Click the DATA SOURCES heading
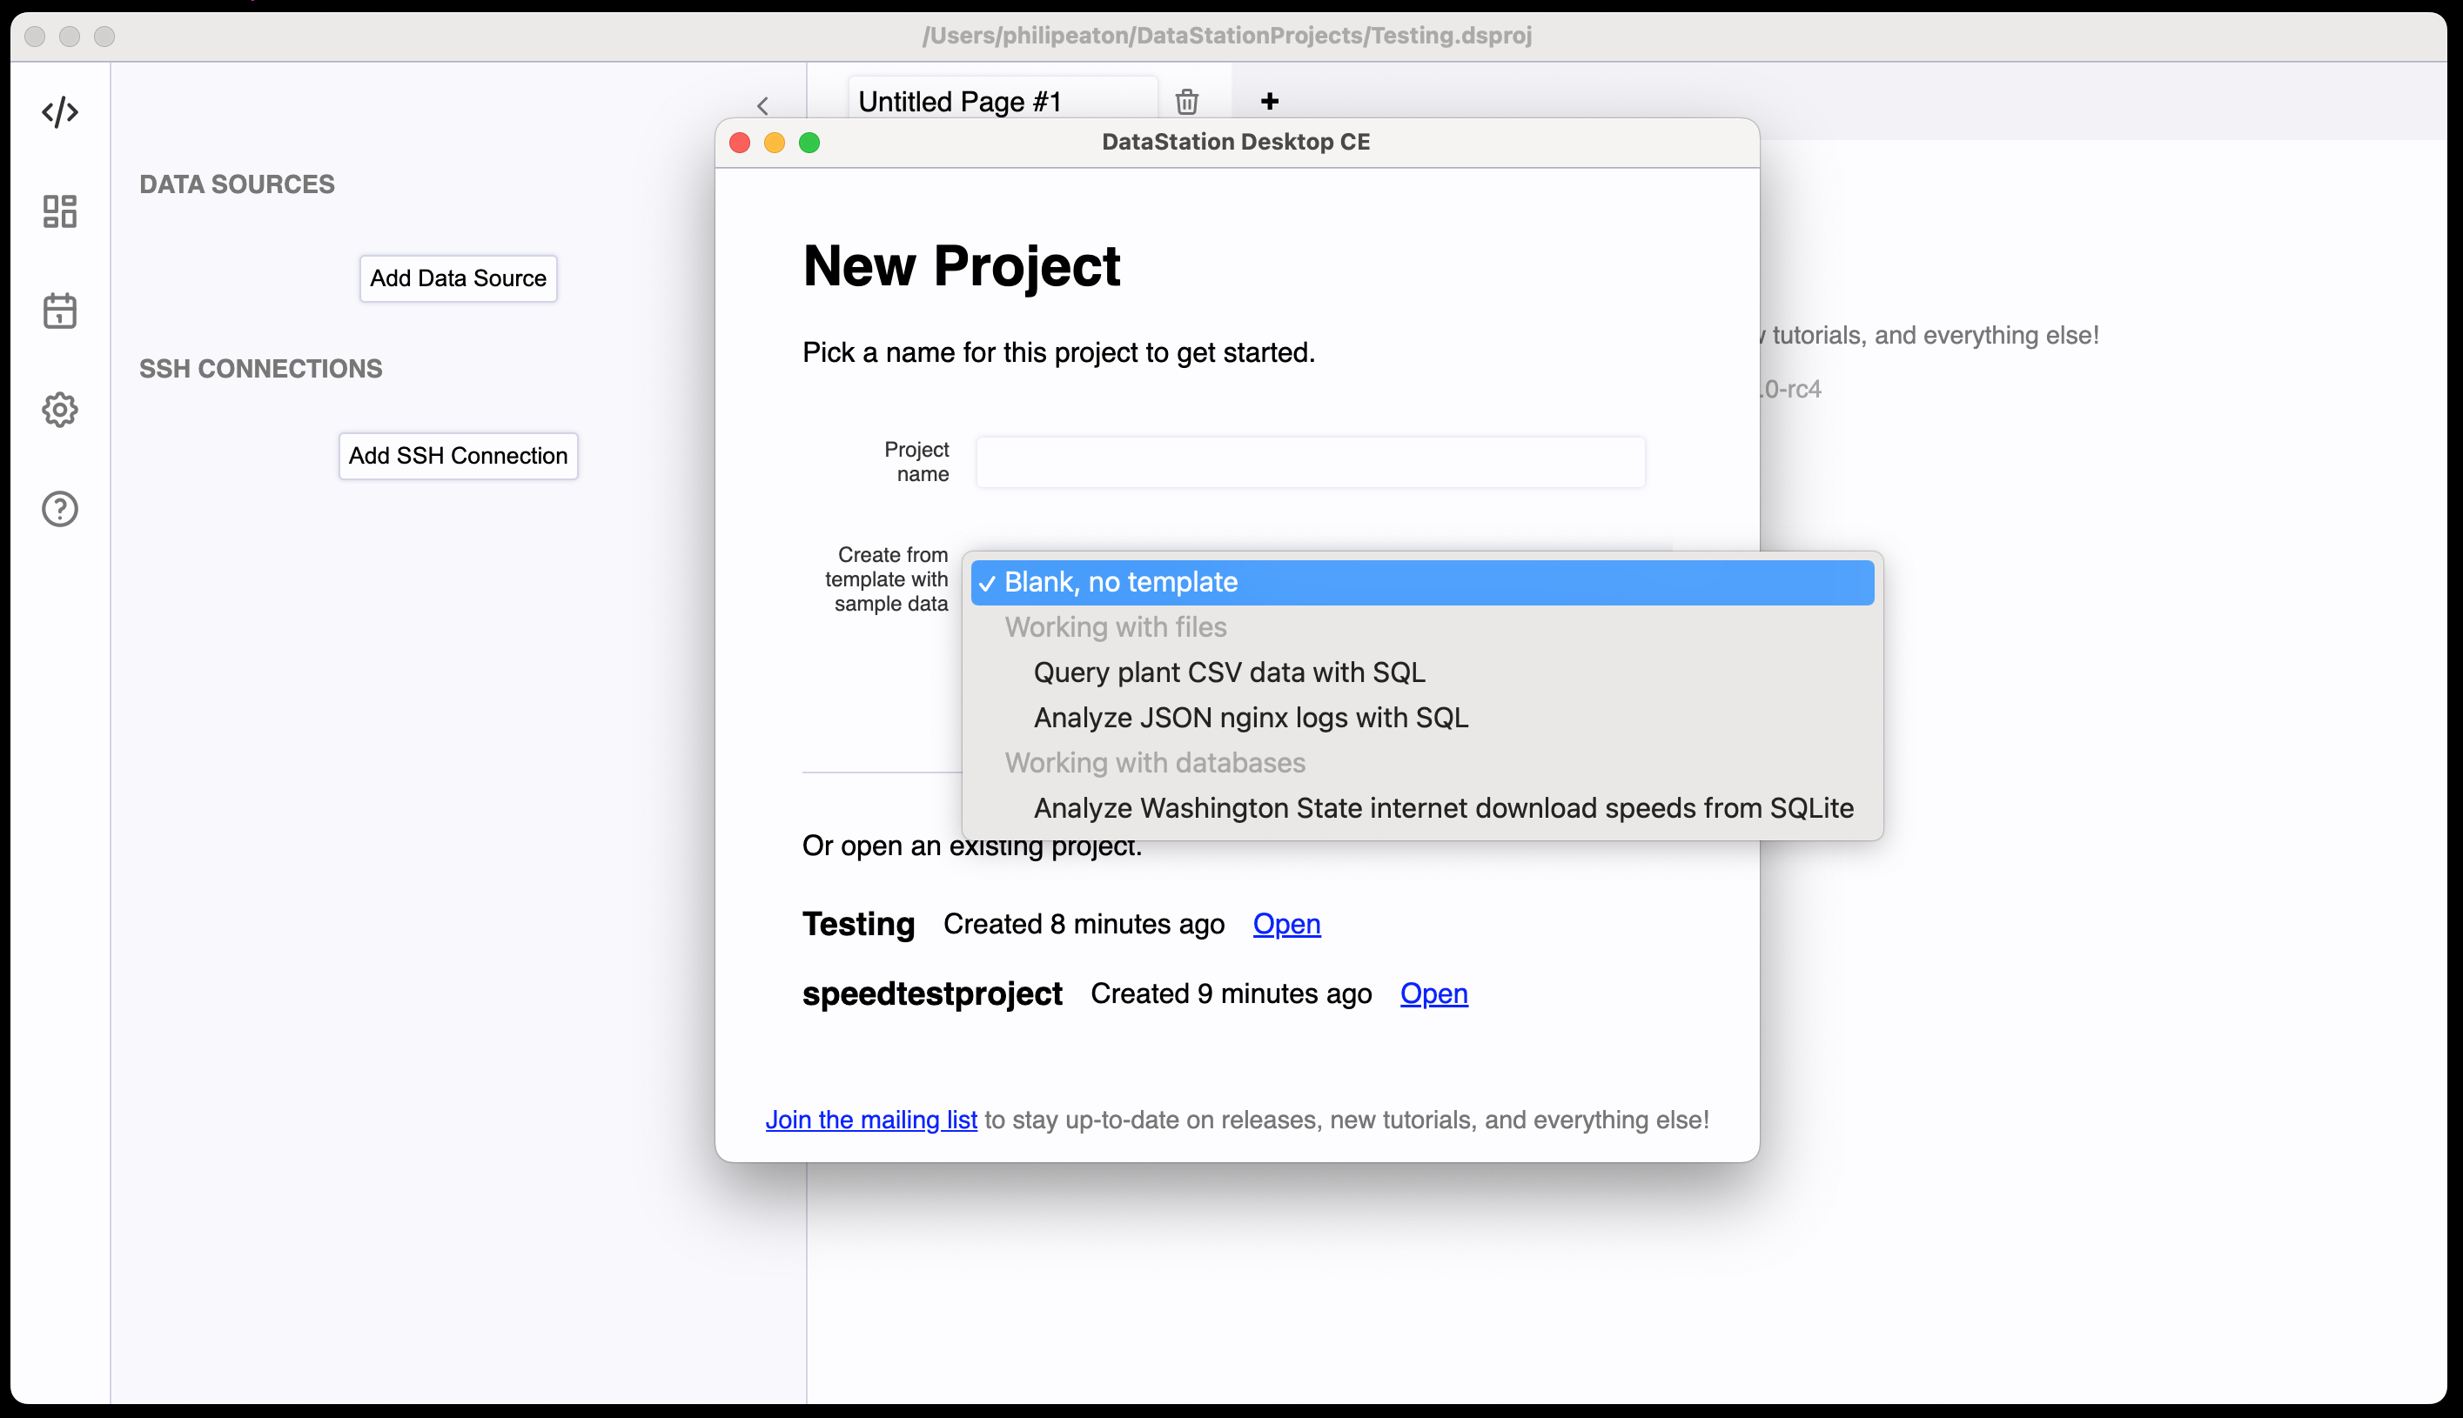 (x=237, y=184)
